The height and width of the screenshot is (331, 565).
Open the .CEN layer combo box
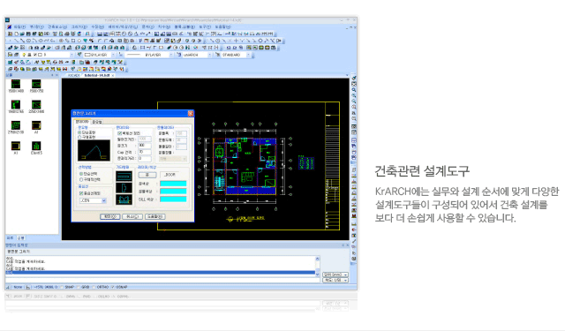(x=93, y=200)
